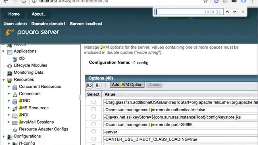Click the browser address bar
Screen dimensions: 258x145
click(x=120, y=2)
